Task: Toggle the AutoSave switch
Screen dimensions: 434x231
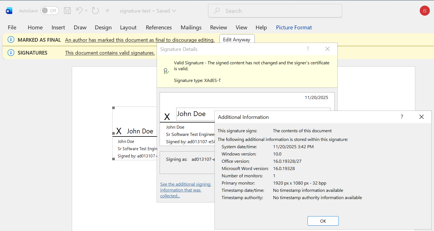Action: (49, 11)
